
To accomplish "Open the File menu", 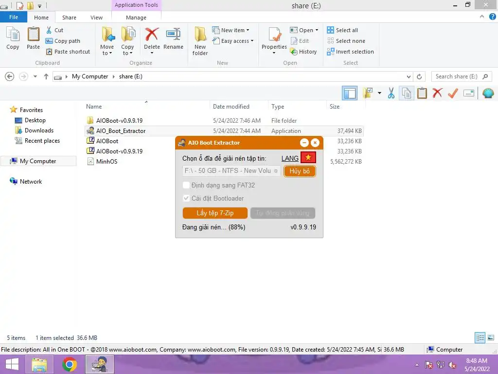I will (x=14, y=17).
